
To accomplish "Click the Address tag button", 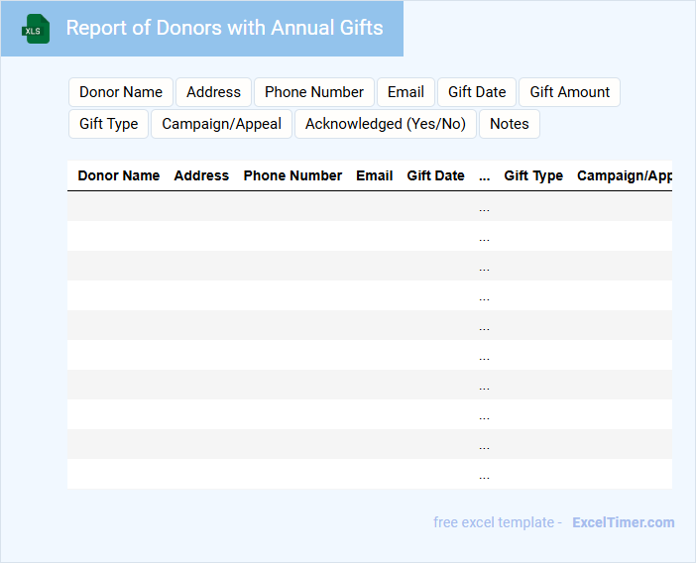I will 213,92.
